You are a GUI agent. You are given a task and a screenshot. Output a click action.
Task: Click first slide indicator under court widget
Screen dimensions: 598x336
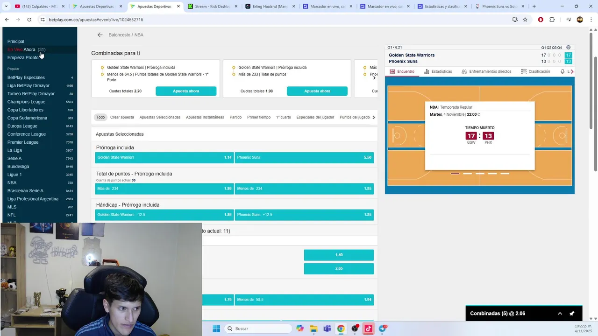tap(455, 174)
